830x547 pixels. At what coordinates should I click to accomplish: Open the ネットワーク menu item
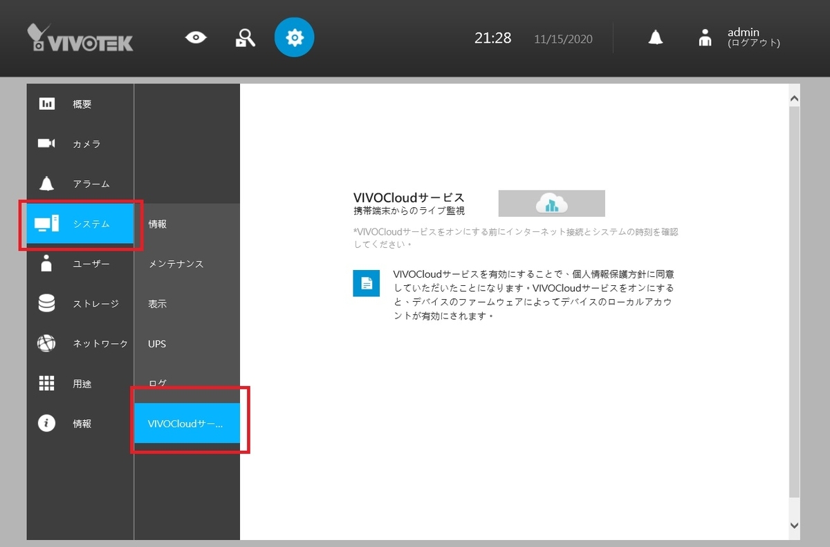[x=80, y=343]
